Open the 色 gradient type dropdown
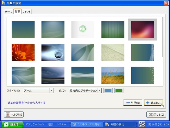The height and width of the screenshot is (128, 170). pyautogui.click(x=85, y=91)
